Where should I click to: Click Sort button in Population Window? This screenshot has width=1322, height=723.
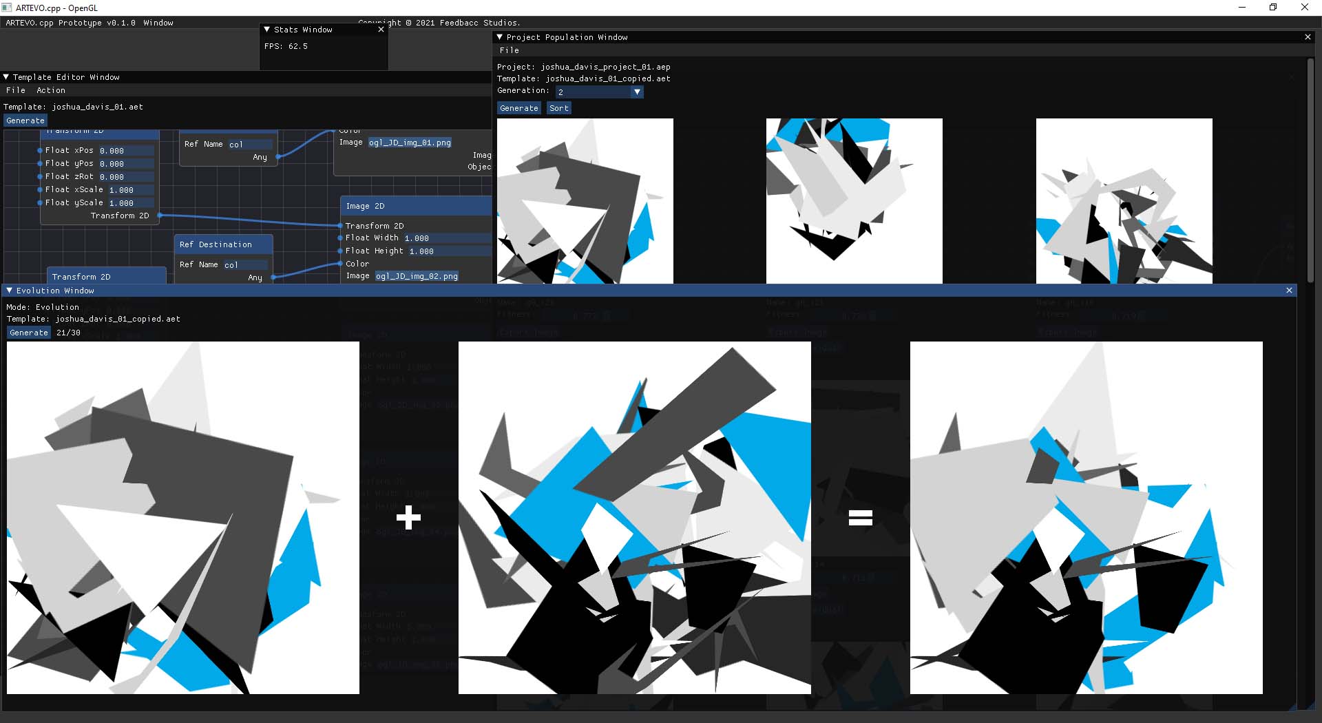pyautogui.click(x=559, y=108)
